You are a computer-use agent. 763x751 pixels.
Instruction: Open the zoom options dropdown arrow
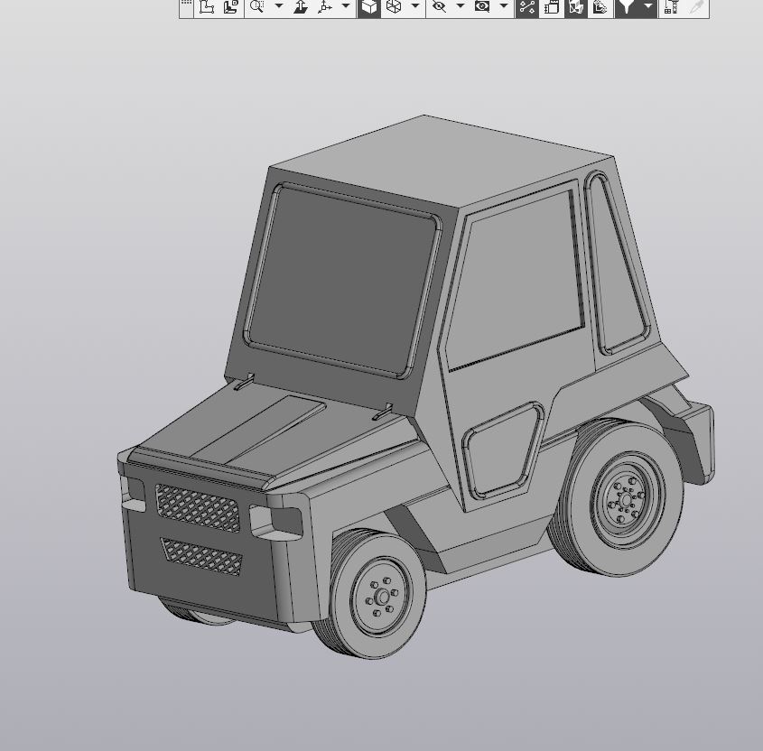278,7
